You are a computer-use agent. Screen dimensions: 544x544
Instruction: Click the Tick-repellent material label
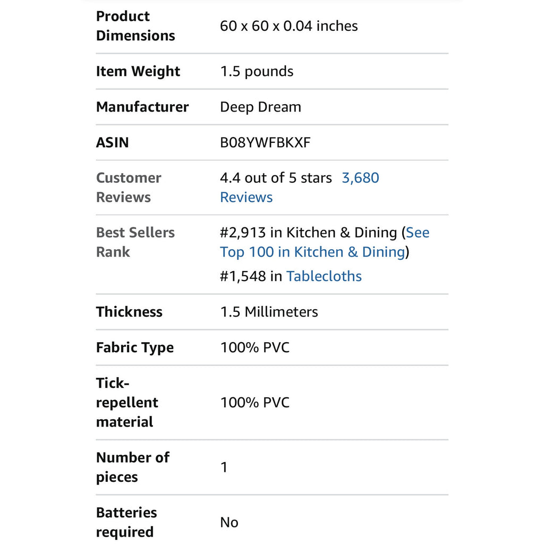127,403
